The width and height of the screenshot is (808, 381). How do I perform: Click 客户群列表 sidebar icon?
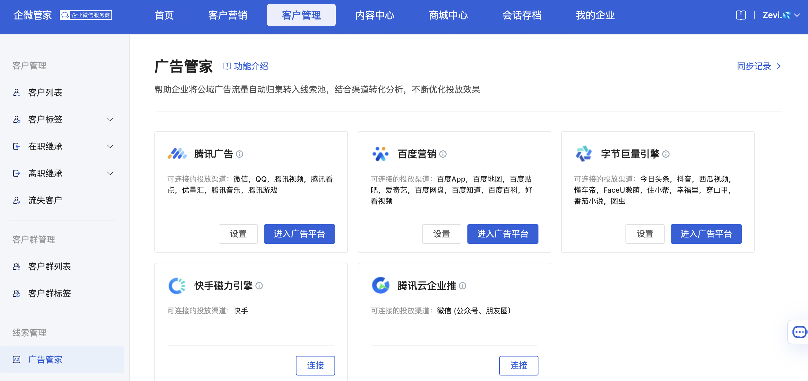[17, 266]
